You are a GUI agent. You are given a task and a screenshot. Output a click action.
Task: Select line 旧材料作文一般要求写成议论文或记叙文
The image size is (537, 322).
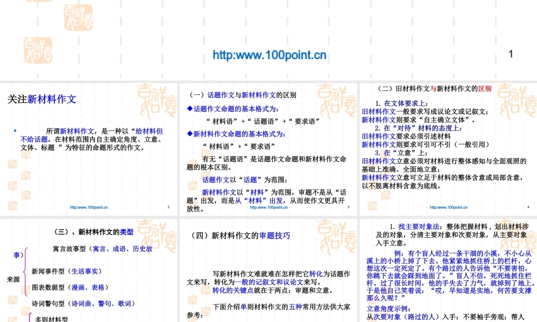pyautogui.click(x=425, y=112)
